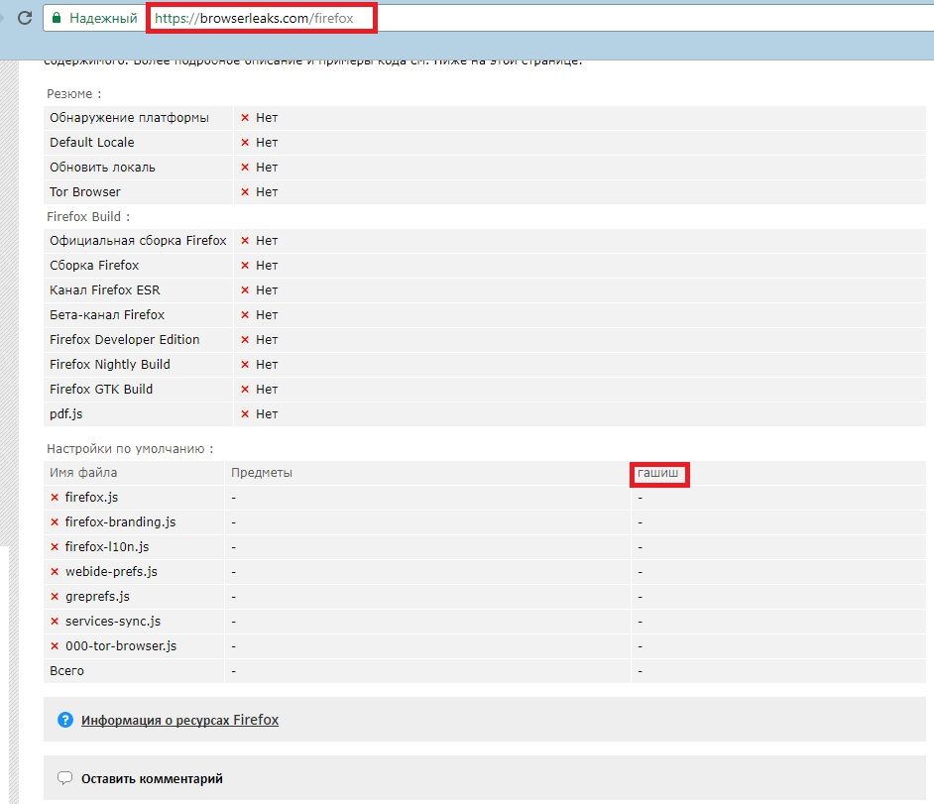Click red X in pdf.js row
Screen dimensions: 934x804
(245, 414)
